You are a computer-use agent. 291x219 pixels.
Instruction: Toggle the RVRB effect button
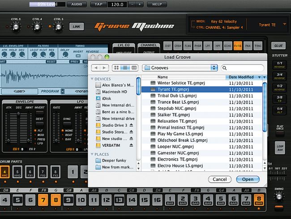238,46
